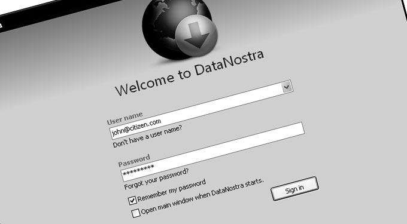407x224 pixels.
Task: Click the Password input field
Action: [x=212, y=152]
